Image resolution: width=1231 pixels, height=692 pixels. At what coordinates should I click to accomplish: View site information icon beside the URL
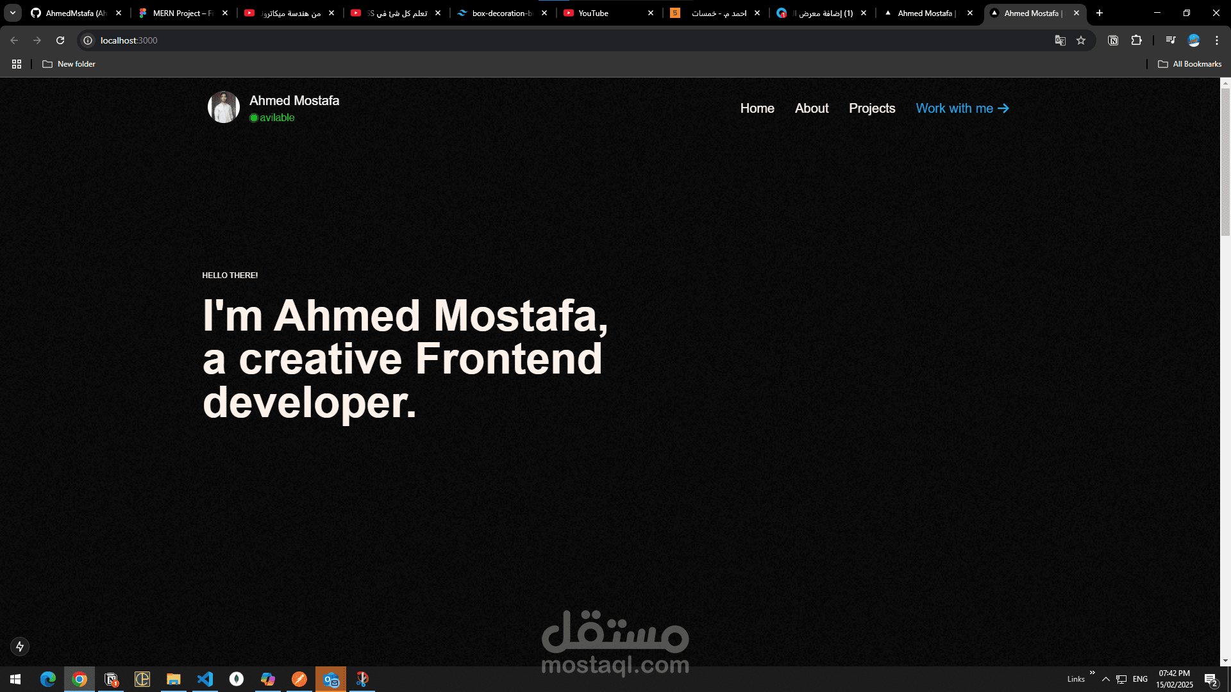pos(88,40)
